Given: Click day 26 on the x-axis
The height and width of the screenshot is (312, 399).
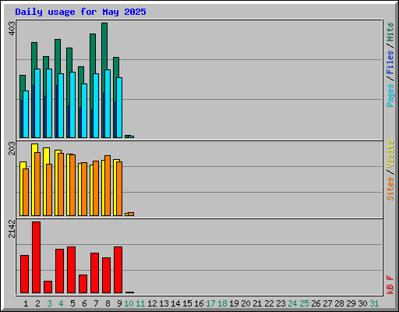Looking at the screenshot, I should 316,303.
